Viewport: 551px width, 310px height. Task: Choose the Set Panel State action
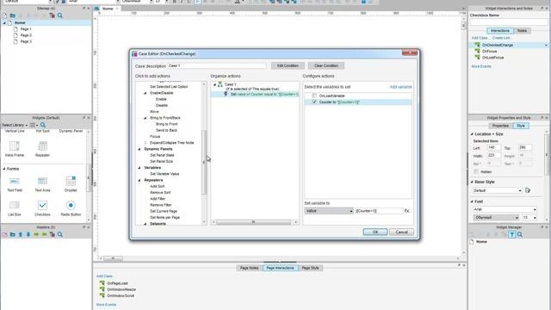coord(162,155)
